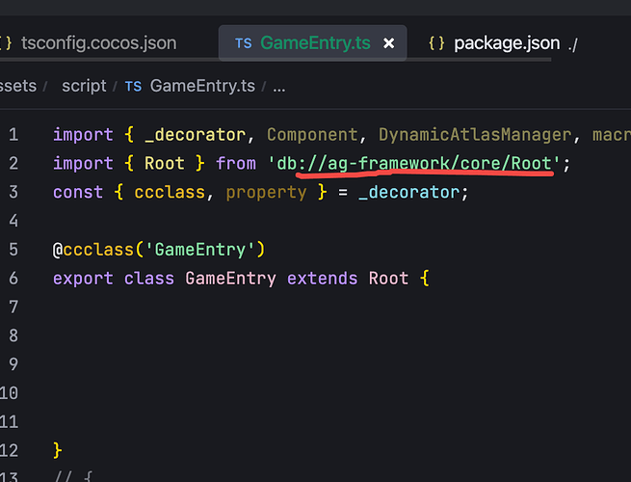Click line number 3 in the gutter

point(13,192)
